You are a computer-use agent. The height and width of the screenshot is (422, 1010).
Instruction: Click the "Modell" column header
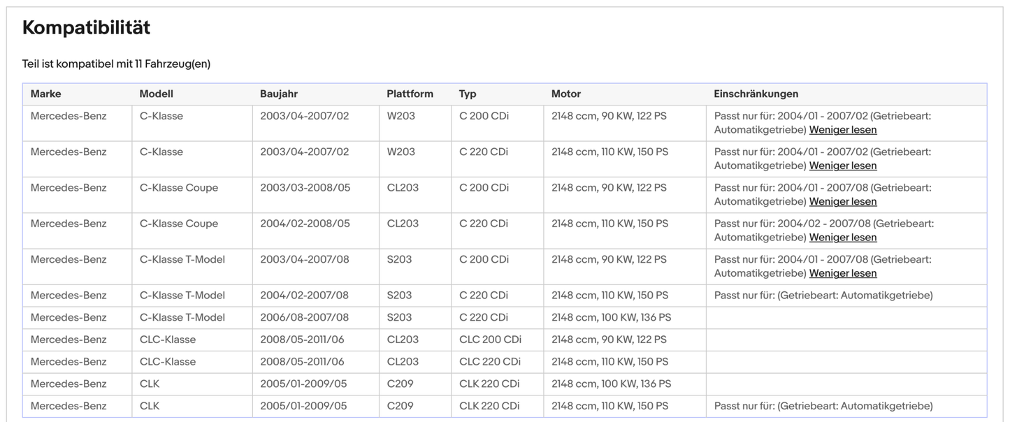(155, 93)
